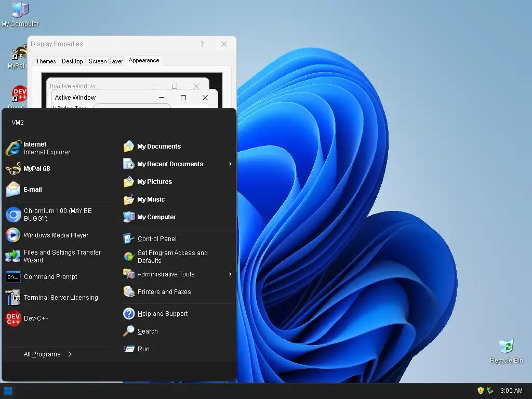Open Printers and Faxes
Image resolution: width=532 pixels, height=399 pixels.
tap(178, 292)
